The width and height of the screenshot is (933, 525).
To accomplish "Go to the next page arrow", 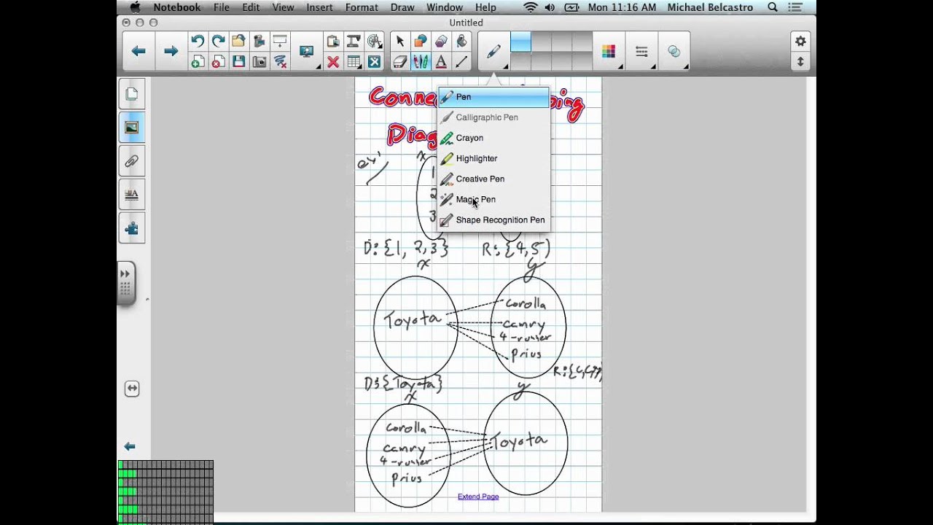I will pos(171,51).
